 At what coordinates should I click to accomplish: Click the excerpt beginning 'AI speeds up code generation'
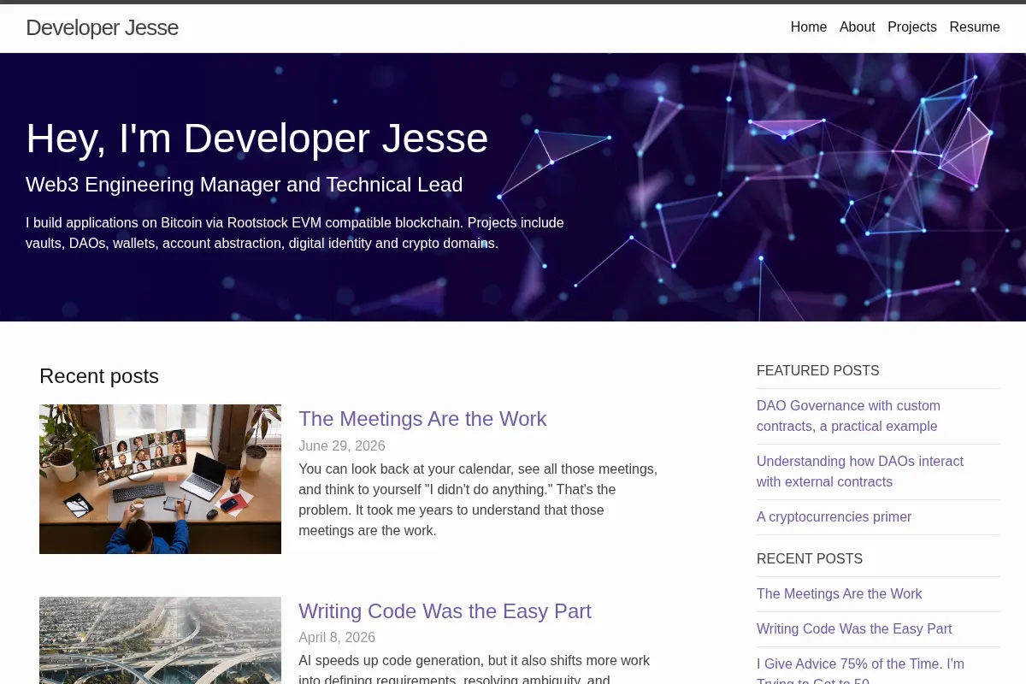pyautogui.click(x=475, y=669)
